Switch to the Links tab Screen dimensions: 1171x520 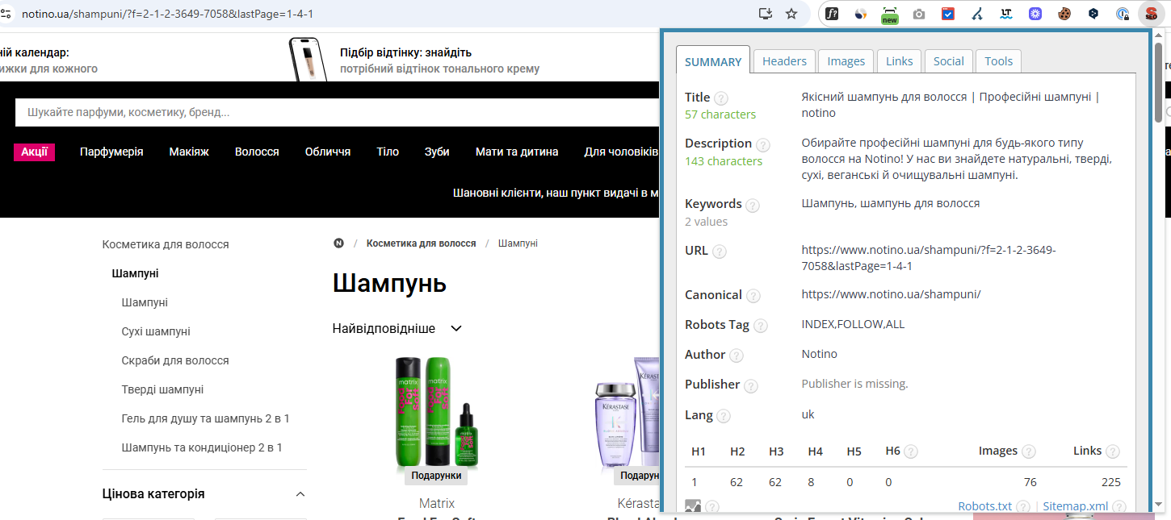900,61
